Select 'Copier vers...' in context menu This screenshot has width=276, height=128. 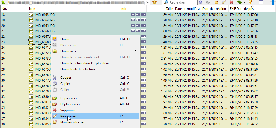(70, 98)
